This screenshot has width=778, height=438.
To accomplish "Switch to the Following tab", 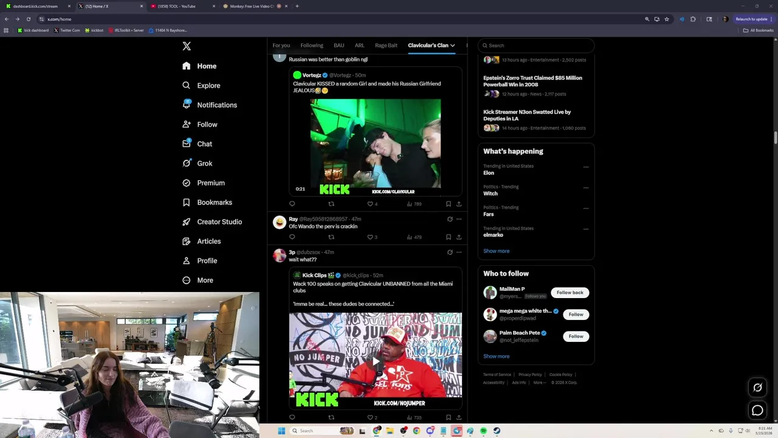I will [312, 45].
